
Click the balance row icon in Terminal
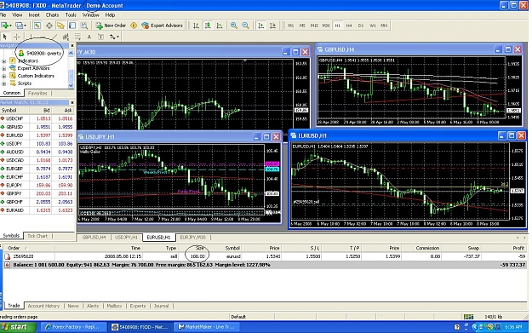pyautogui.click(x=7, y=264)
